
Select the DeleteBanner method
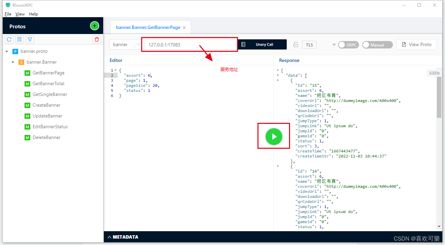point(46,138)
